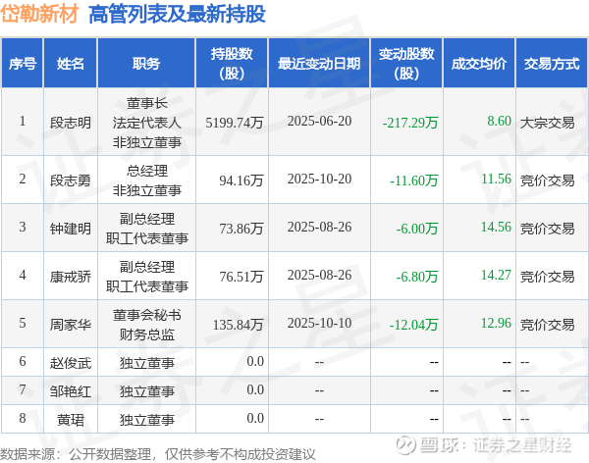Click the change value -6.80万
Screen dimensions: 589x463
(417, 277)
